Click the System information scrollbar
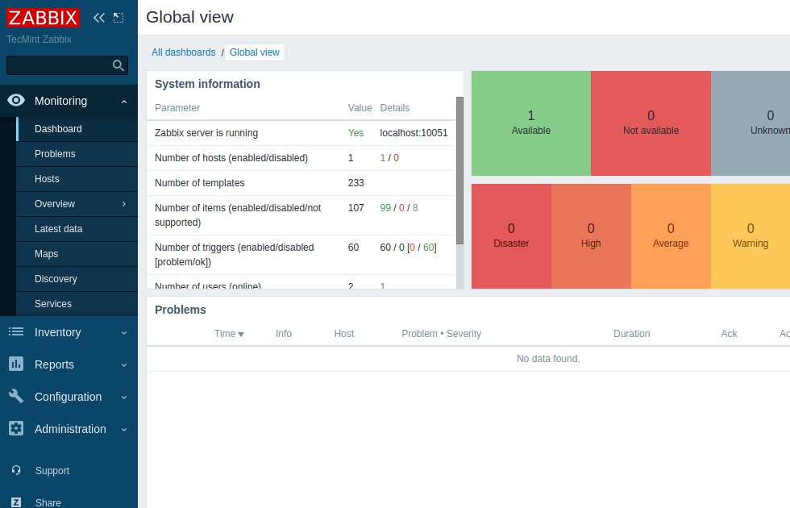Viewport: 790px width, 508px height. 459,169
